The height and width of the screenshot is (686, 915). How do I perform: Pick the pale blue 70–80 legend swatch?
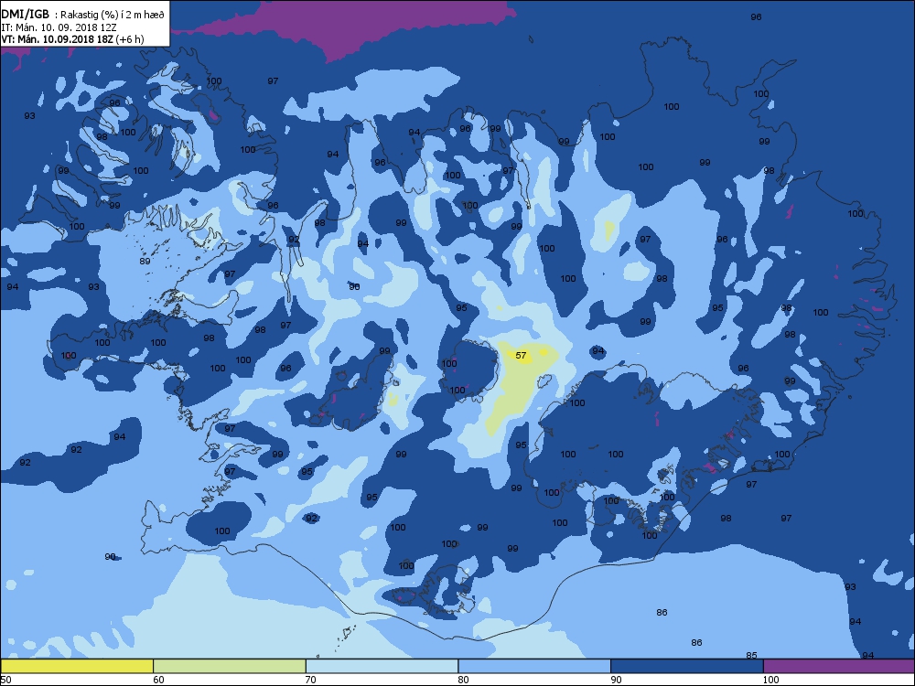tap(382, 666)
